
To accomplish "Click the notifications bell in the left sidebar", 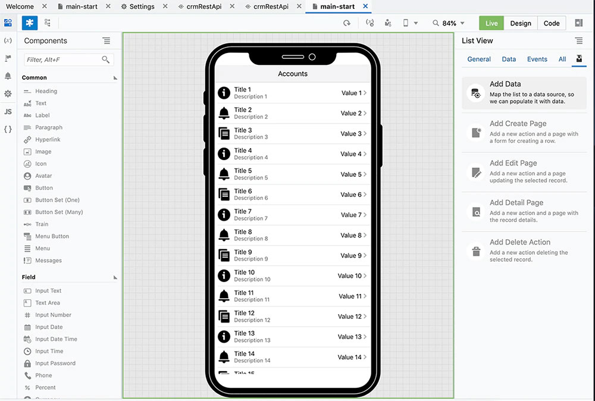I will [8, 76].
